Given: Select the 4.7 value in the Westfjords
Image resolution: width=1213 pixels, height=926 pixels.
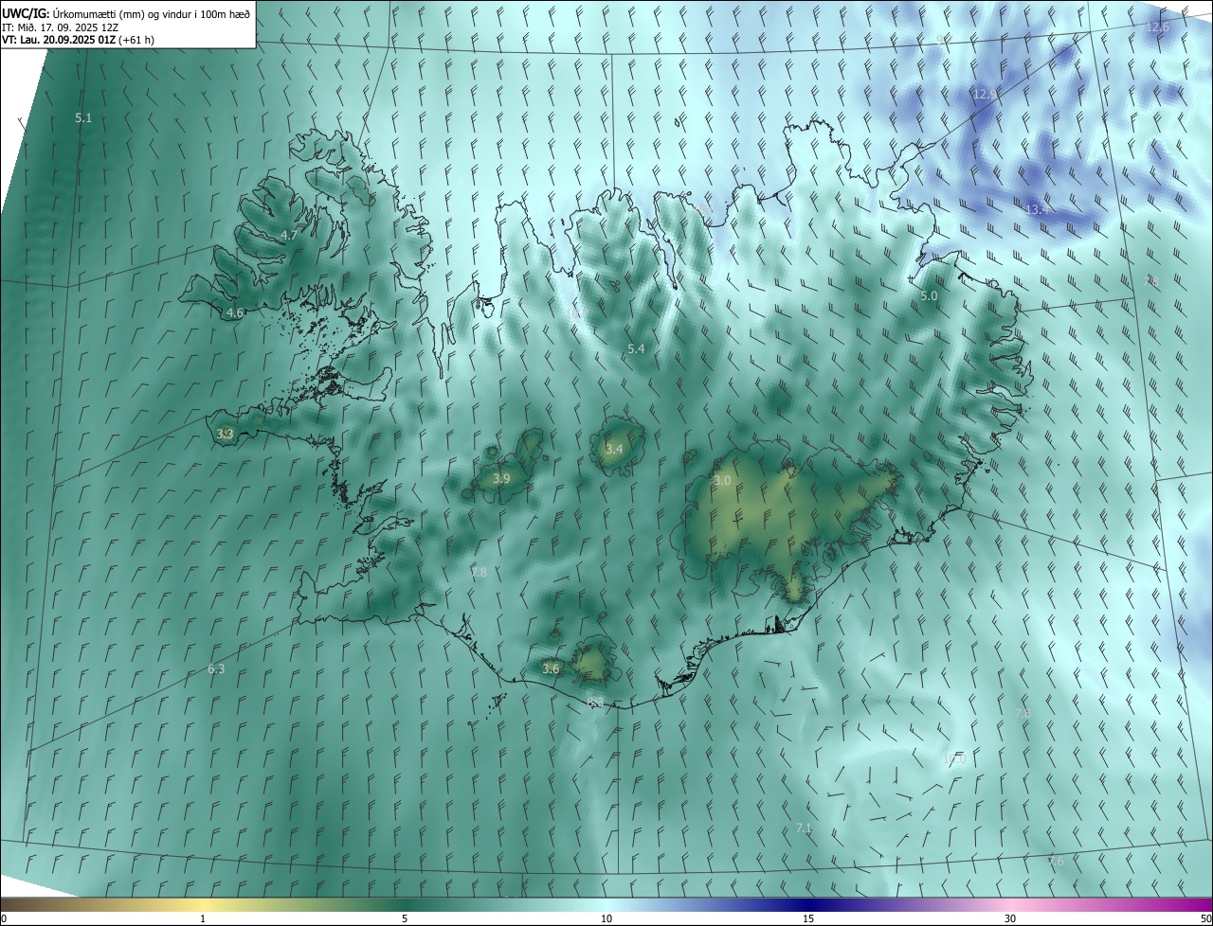Looking at the screenshot, I should point(290,235).
